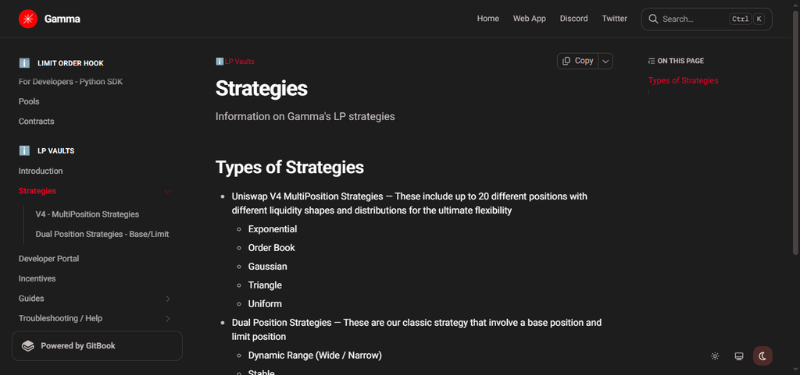Open the Web App navigation link
The width and height of the screenshot is (800, 375).
point(529,18)
